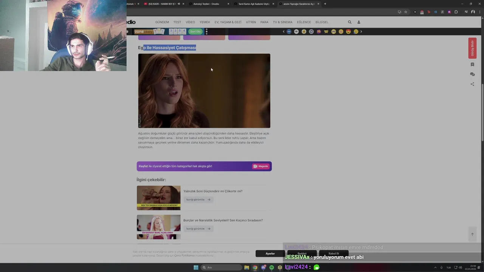Click the share icon on right sidebar
Image resolution: width=484 pixels, height=272 pixels.
(x=472, y=84)
